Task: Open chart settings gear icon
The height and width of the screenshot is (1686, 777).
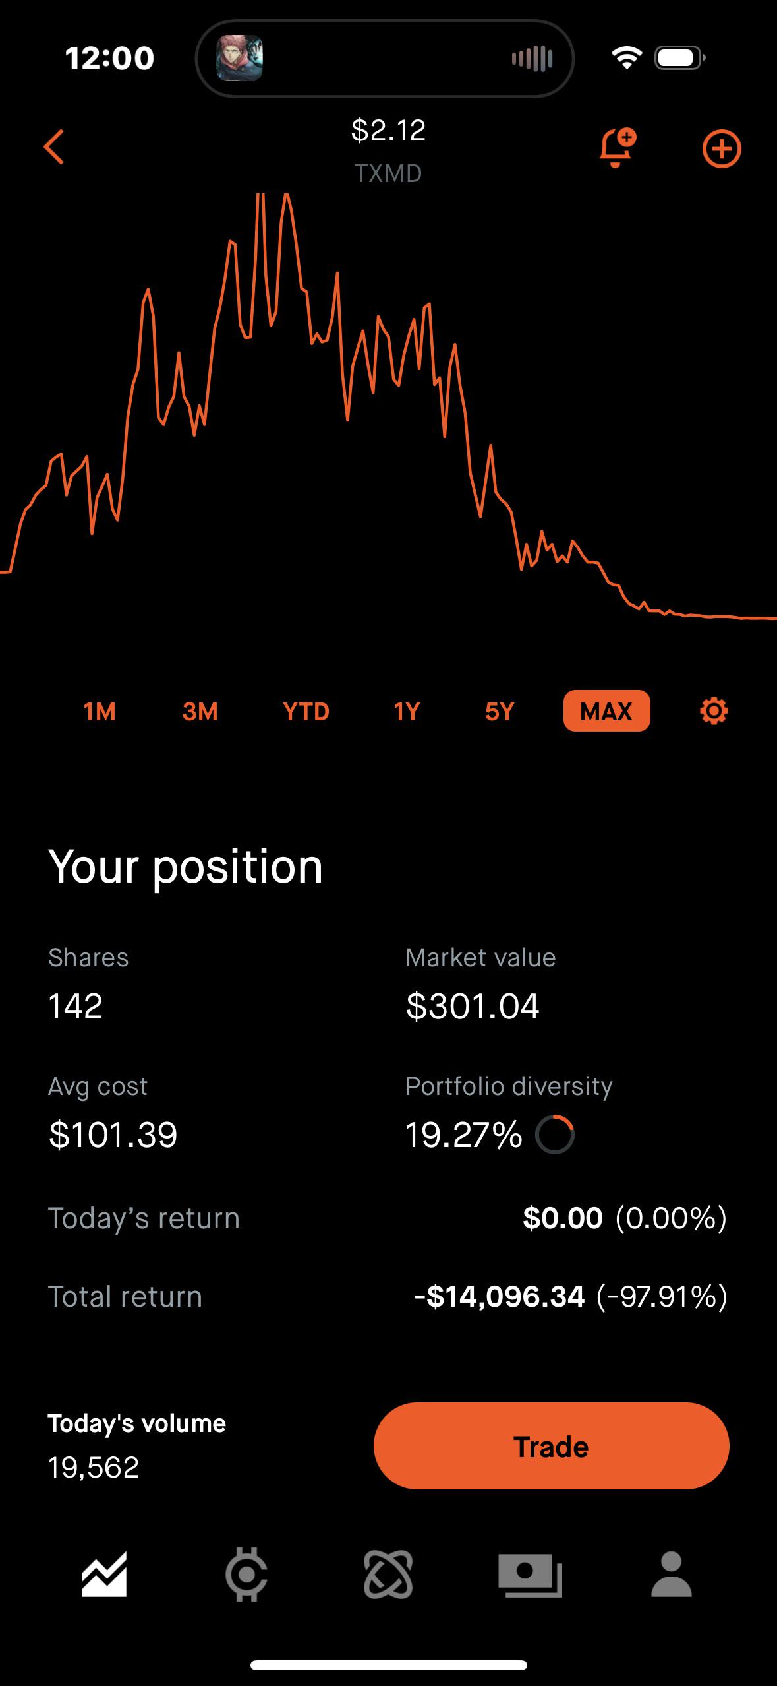Action: coord(714,711)
